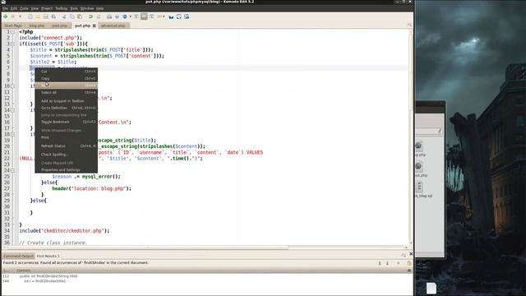The width and height of the screenshot is (526, 296).
Task: Switch to the Find Results 1 tab
Action: click(48, 256)
